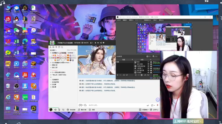This screenshot has width=222, height=124.
Task: Open the contacts person icon in YY sidebar
Action: tap(51, 47)
